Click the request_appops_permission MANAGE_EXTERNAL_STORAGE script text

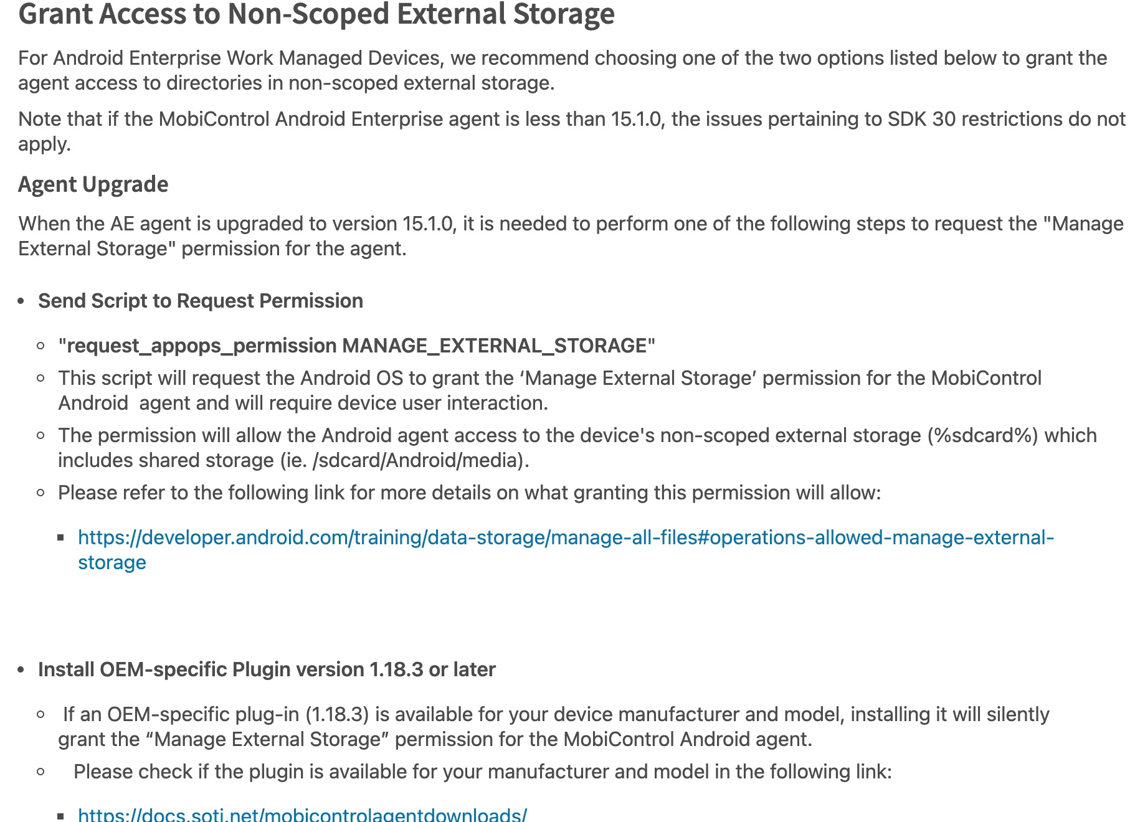click(x=356, y=346)
